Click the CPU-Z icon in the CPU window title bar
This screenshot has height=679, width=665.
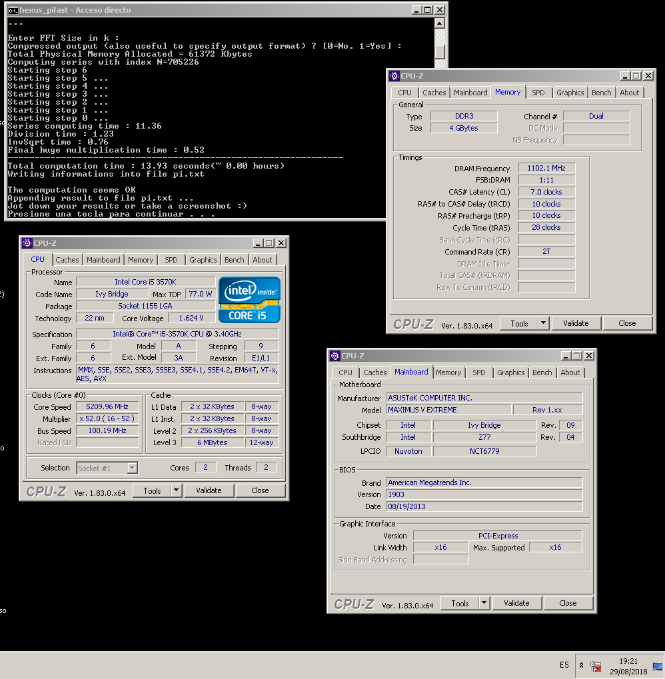pyautogui.click(x=27, y=243)
